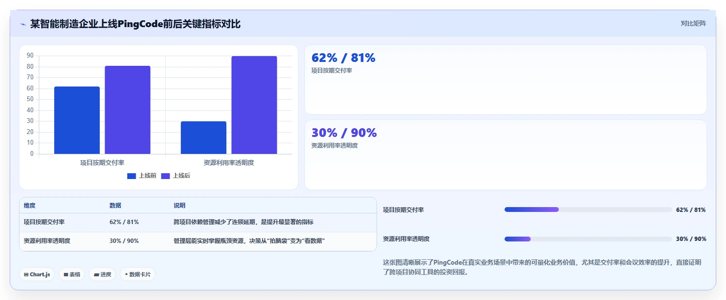Click the 表格 tag chip
The height and width of the screenshot is (300, 726).
[72, 274]
